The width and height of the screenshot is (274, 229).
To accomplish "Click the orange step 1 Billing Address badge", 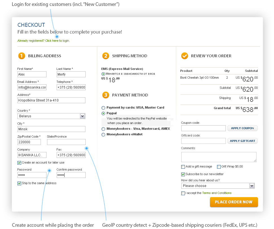I will (x=22, y=56).
